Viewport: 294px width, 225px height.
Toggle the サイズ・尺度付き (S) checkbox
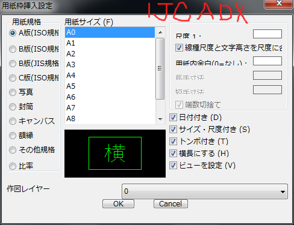pos(173,130)
